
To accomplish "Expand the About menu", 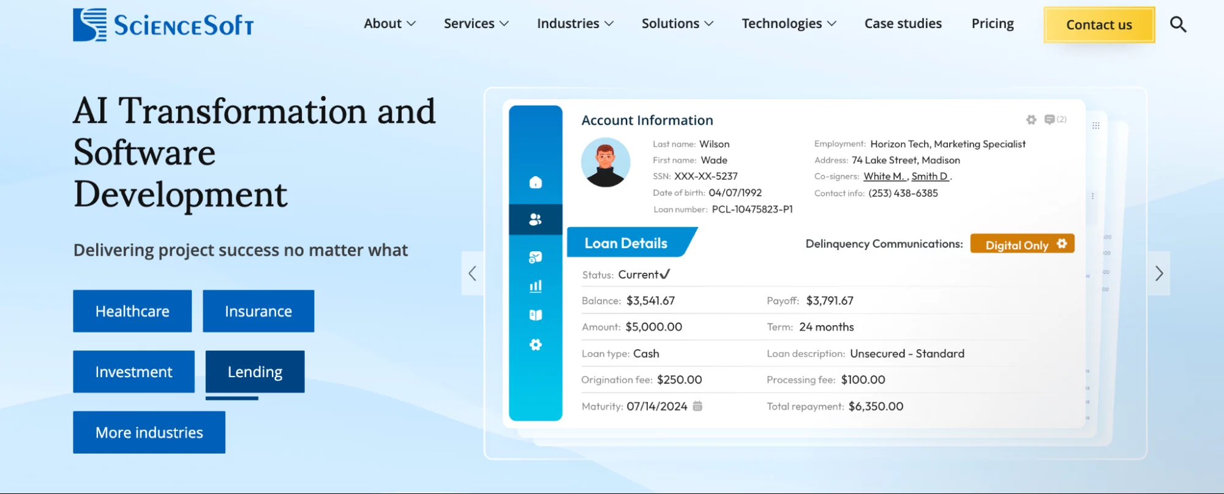I will tap(390, 24).
